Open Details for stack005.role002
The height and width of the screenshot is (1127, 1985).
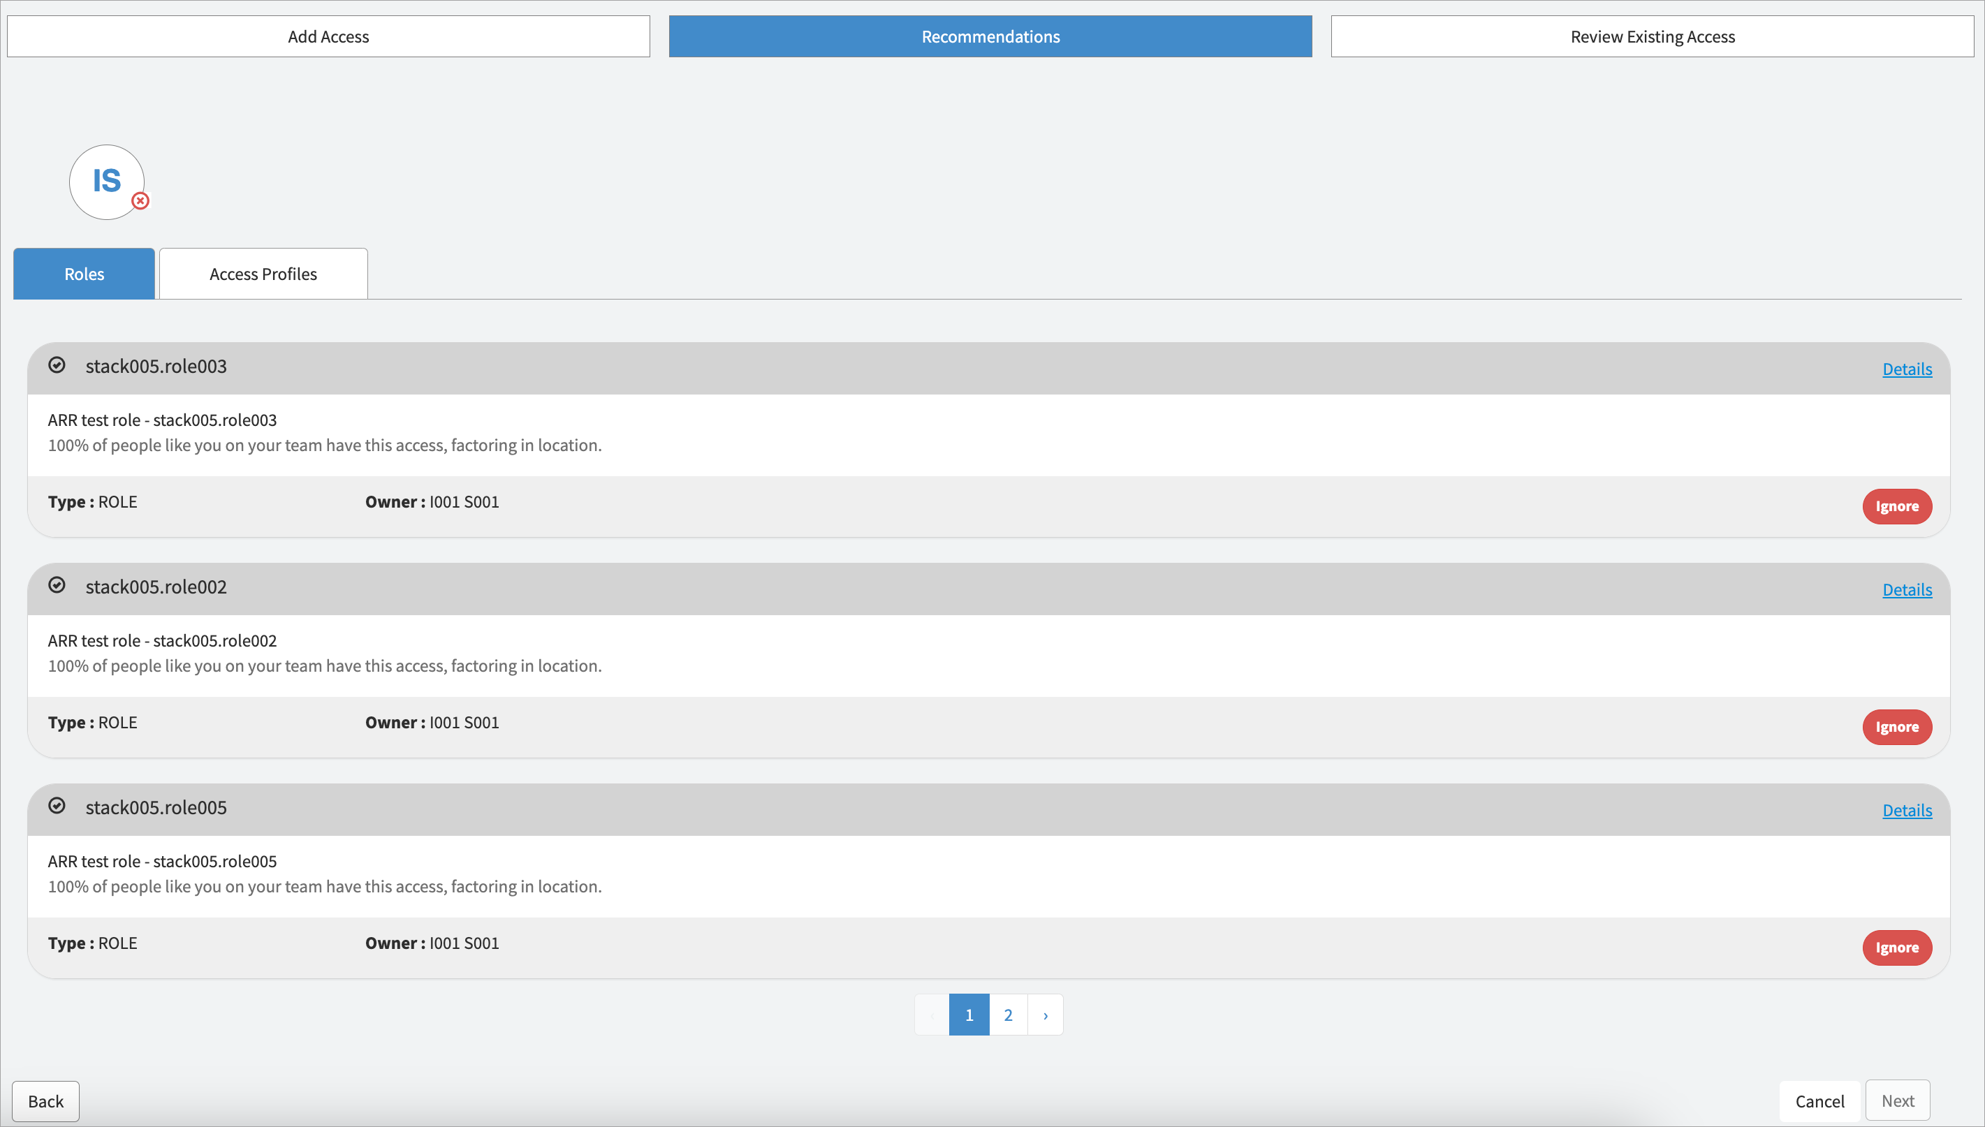click(1907, 590)
